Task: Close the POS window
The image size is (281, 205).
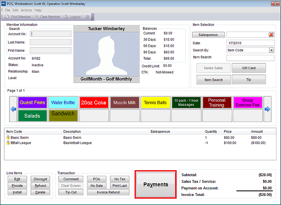Action: [x=275, y=4]
